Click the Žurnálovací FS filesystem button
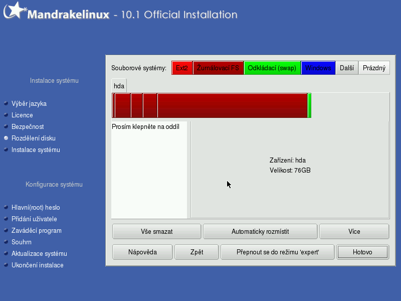 click(218, 68)
